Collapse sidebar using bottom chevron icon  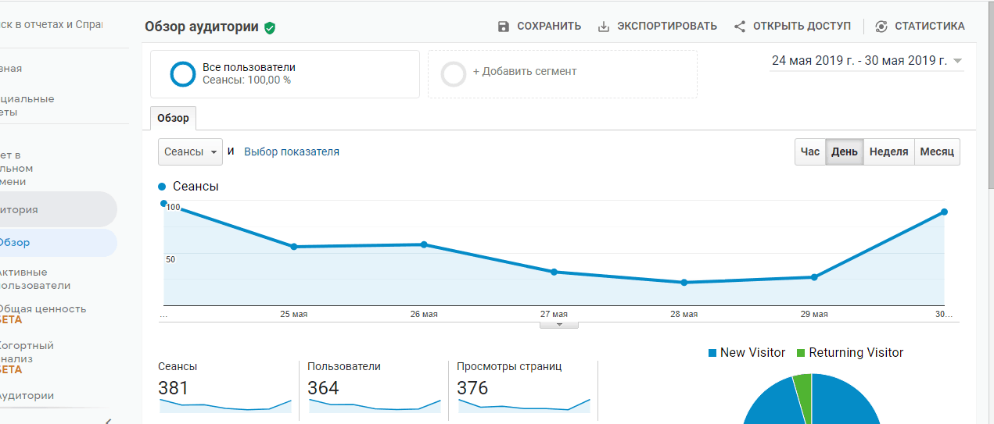[108, 421]
